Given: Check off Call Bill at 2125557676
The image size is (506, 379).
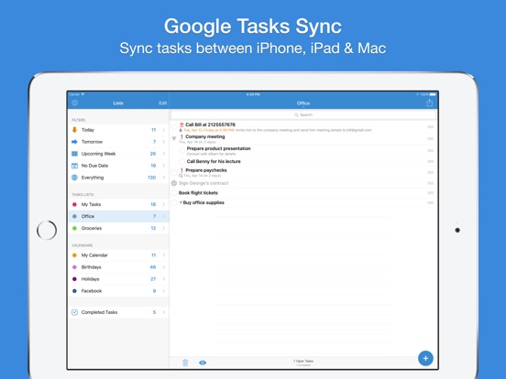Looking at the screenshot, I should click(x=174, y=127).
